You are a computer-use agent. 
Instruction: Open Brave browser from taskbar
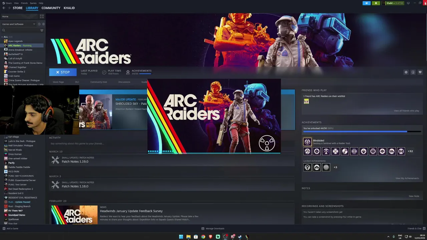coord(210,237)
